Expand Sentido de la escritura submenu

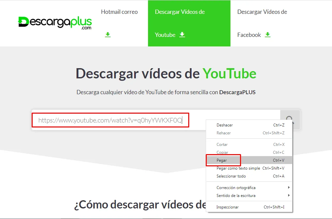(249, 196)
